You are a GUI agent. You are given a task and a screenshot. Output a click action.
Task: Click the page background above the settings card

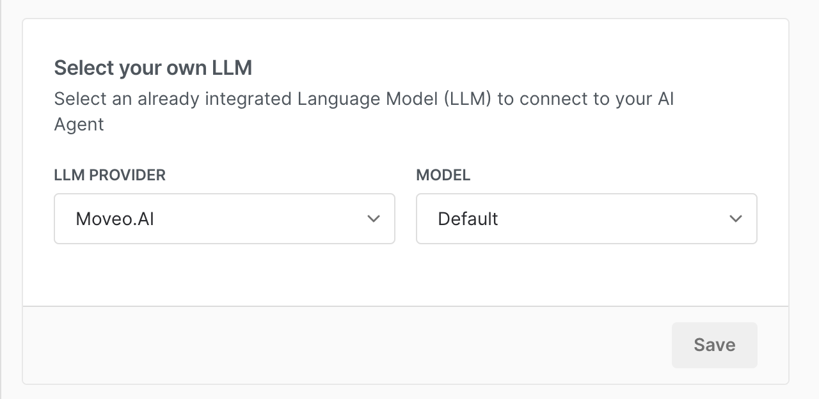pos(409,8)
